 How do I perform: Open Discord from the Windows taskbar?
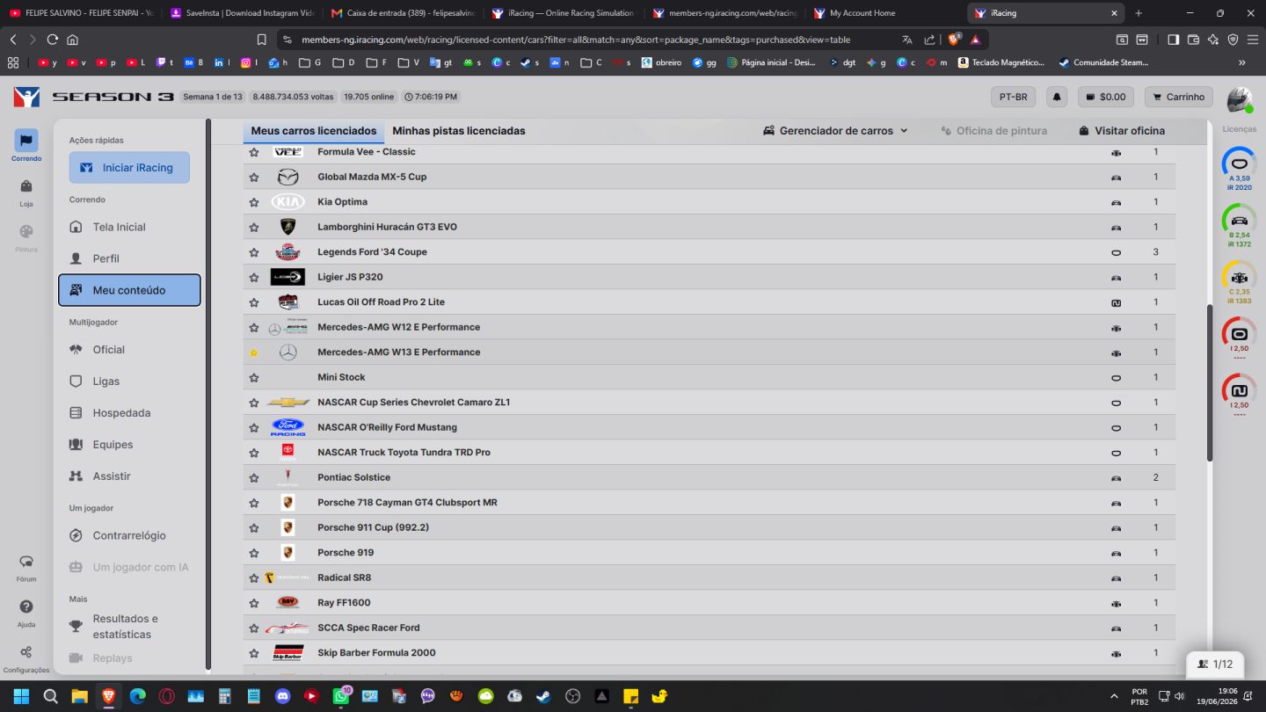click(282, 696)
